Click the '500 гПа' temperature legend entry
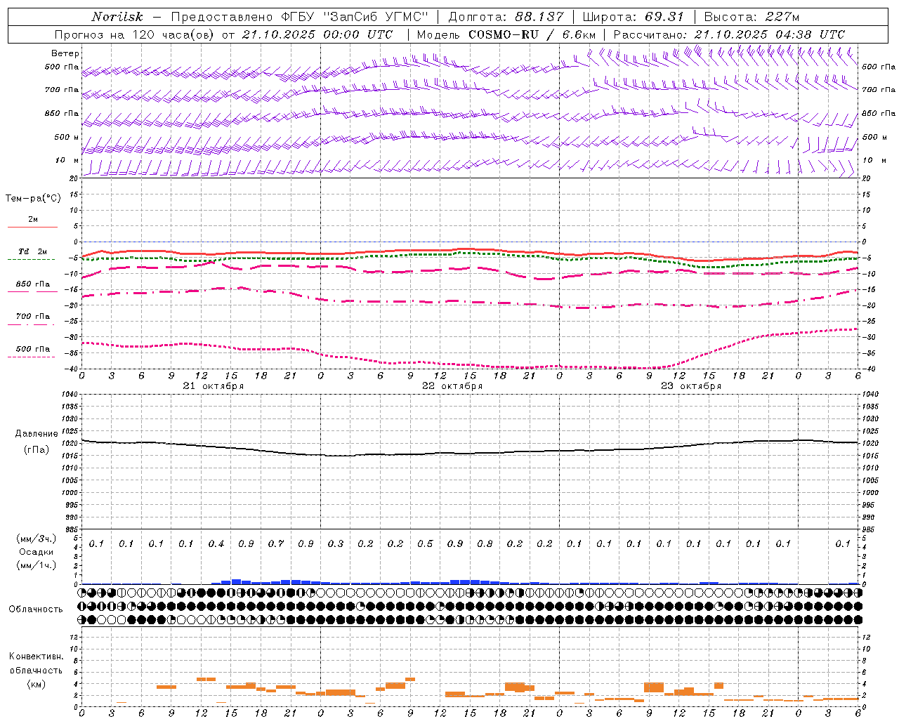This screenshot has width=899, height=719. pos(32,349)
